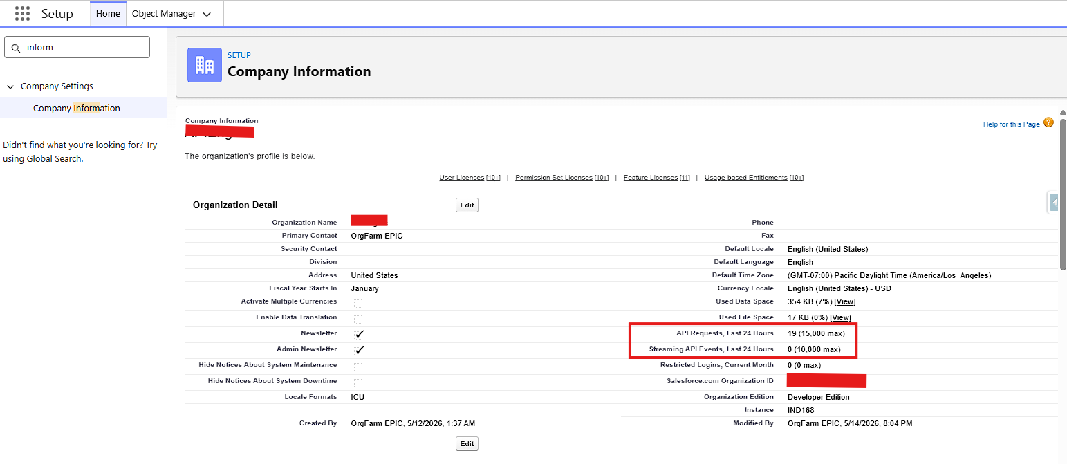Toggle Enable Data Translation checkbox
The height and width of the screenshot is (464, 1067).
click(358, 319)
